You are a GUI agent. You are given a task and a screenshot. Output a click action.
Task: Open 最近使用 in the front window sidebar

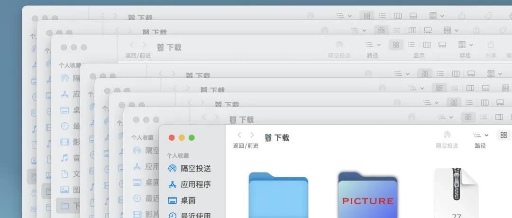click(x=189, y=215)
